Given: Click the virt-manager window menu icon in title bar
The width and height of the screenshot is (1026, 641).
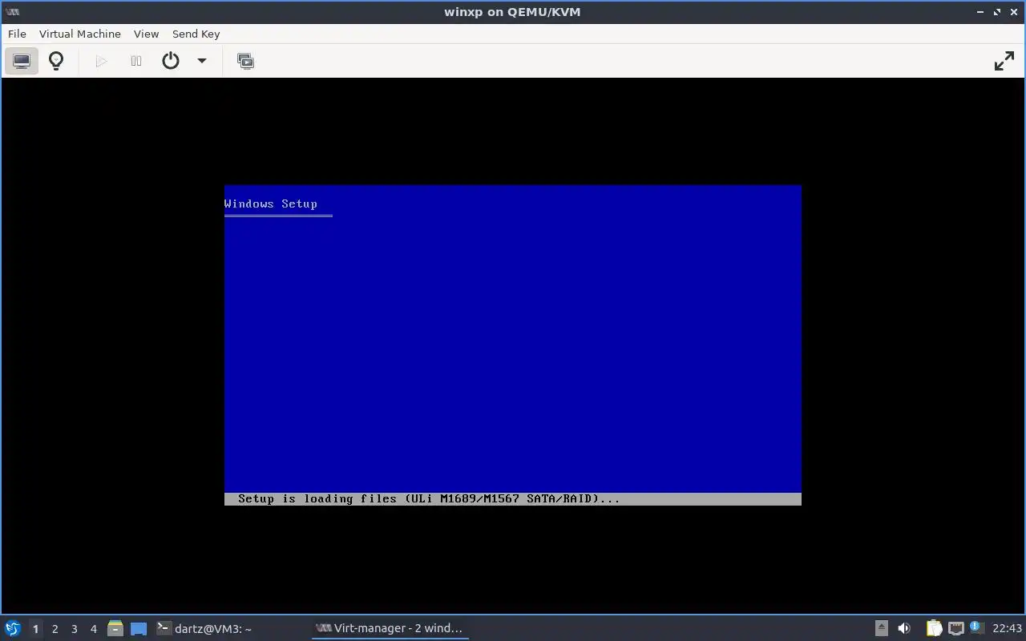Looking at the screenshot, I should coord(12,12).
